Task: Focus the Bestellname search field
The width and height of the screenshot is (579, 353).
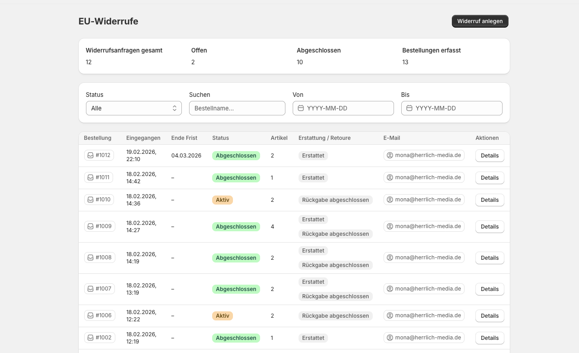Action: point(237,108)
